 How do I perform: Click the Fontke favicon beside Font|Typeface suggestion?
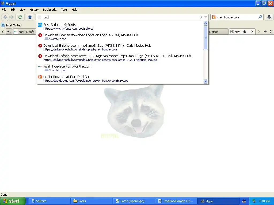coord(40,66)
